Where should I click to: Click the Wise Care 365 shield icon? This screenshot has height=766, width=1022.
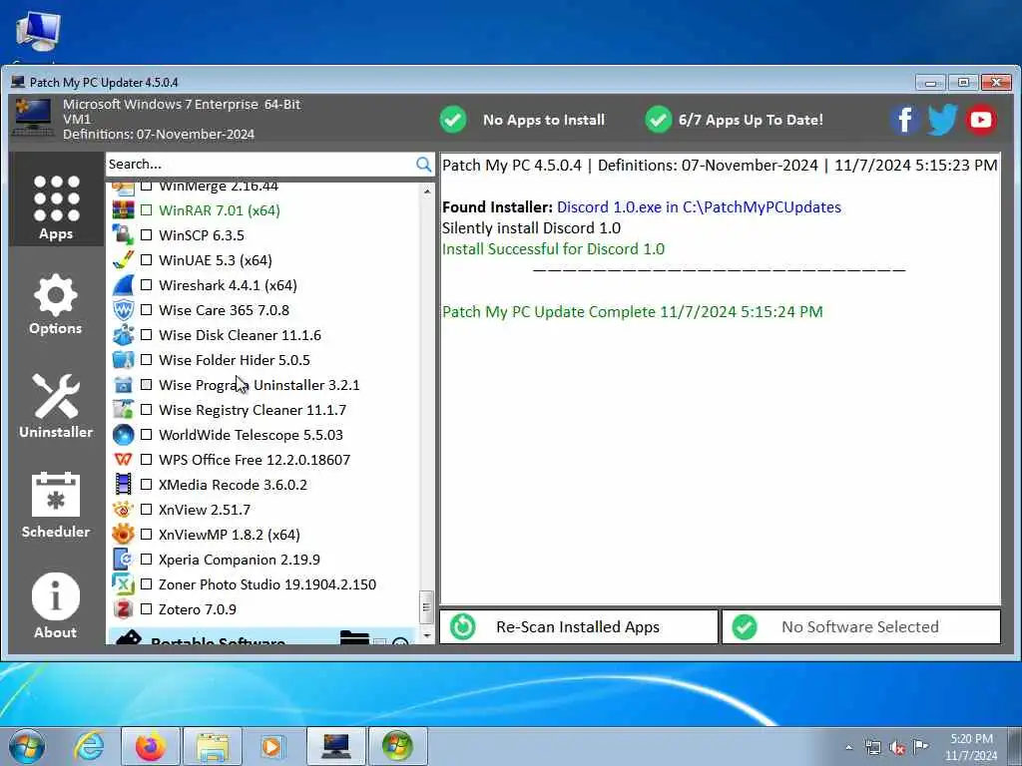click(123, 310)
